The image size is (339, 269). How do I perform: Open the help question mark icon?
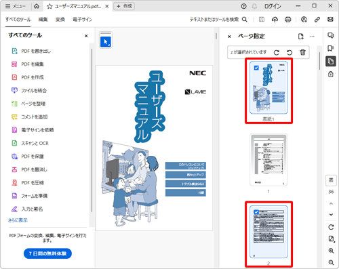(243, 6)
